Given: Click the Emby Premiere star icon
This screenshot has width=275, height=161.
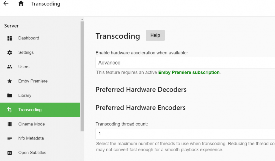Looking at the screenshot, I should [10, 81].
